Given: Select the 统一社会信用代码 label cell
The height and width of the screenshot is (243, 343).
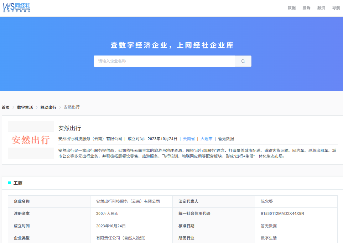Looking at the screenshot, I should pos(214,214).
